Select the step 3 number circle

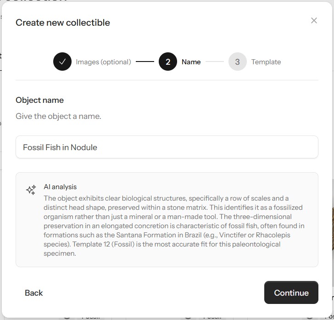click(x=237, y=62)
